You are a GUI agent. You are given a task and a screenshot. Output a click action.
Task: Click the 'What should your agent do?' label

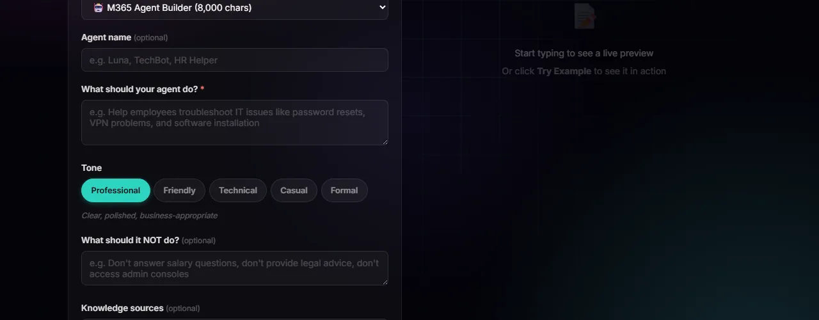(139, 89)
